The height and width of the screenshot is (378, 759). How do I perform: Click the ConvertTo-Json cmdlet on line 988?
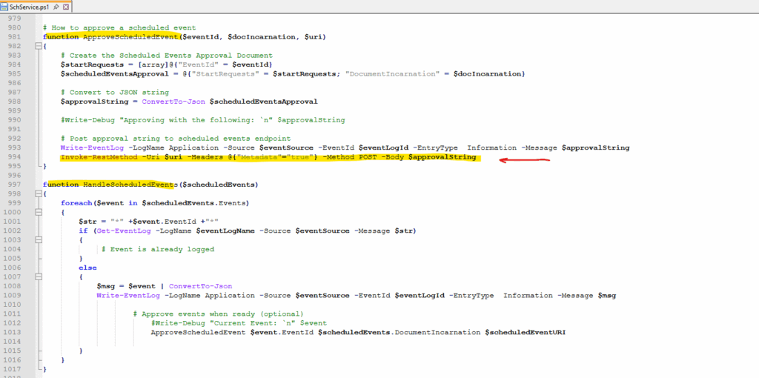tap(175, 102)
